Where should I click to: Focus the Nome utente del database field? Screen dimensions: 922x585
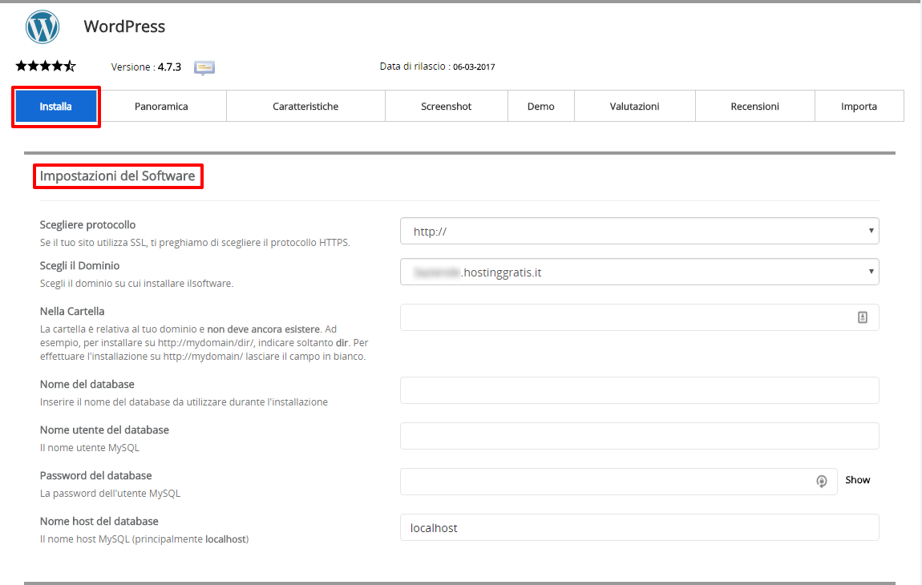[x=640, y=436]
